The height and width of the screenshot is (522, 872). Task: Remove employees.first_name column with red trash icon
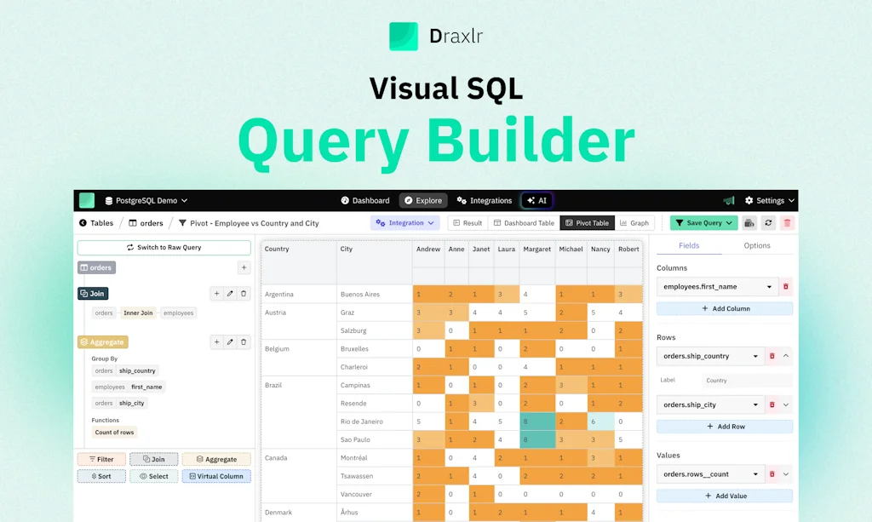[x=786, y=286]
